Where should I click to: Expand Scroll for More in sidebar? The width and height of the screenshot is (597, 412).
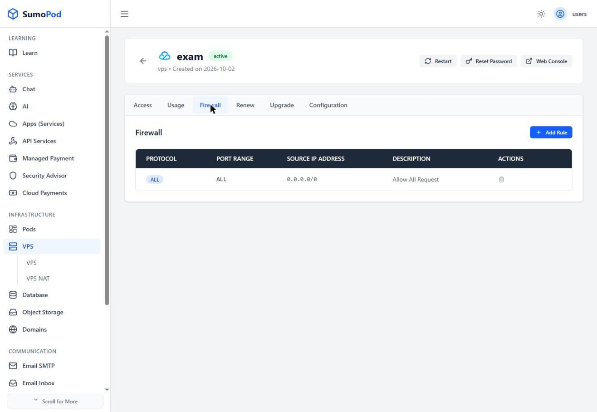pyautogui.click(x=55, y=401)
